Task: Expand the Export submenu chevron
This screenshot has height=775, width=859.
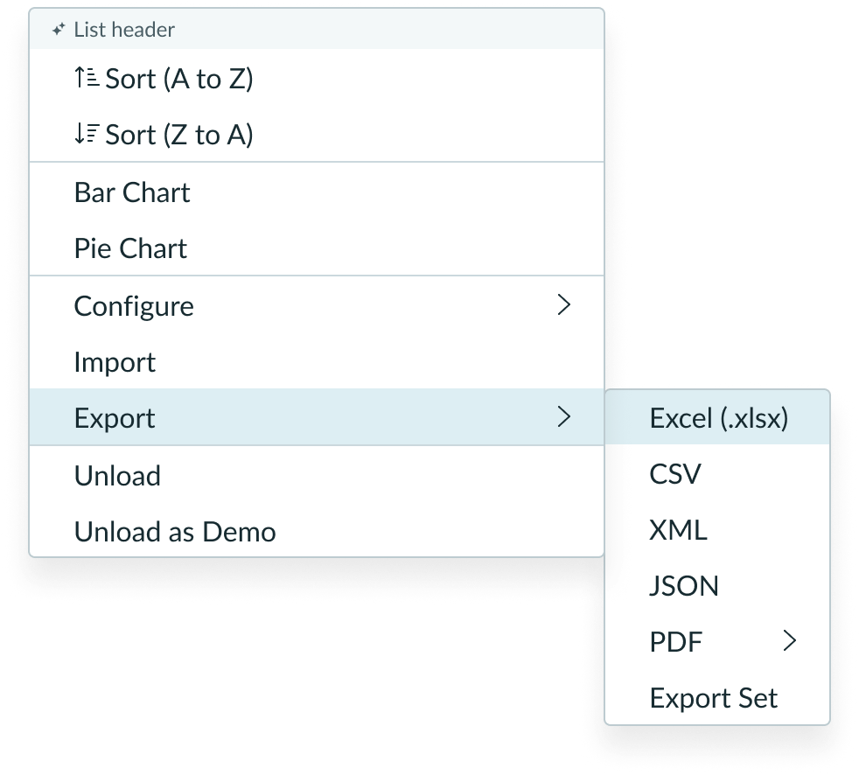Action: (564, 417)
